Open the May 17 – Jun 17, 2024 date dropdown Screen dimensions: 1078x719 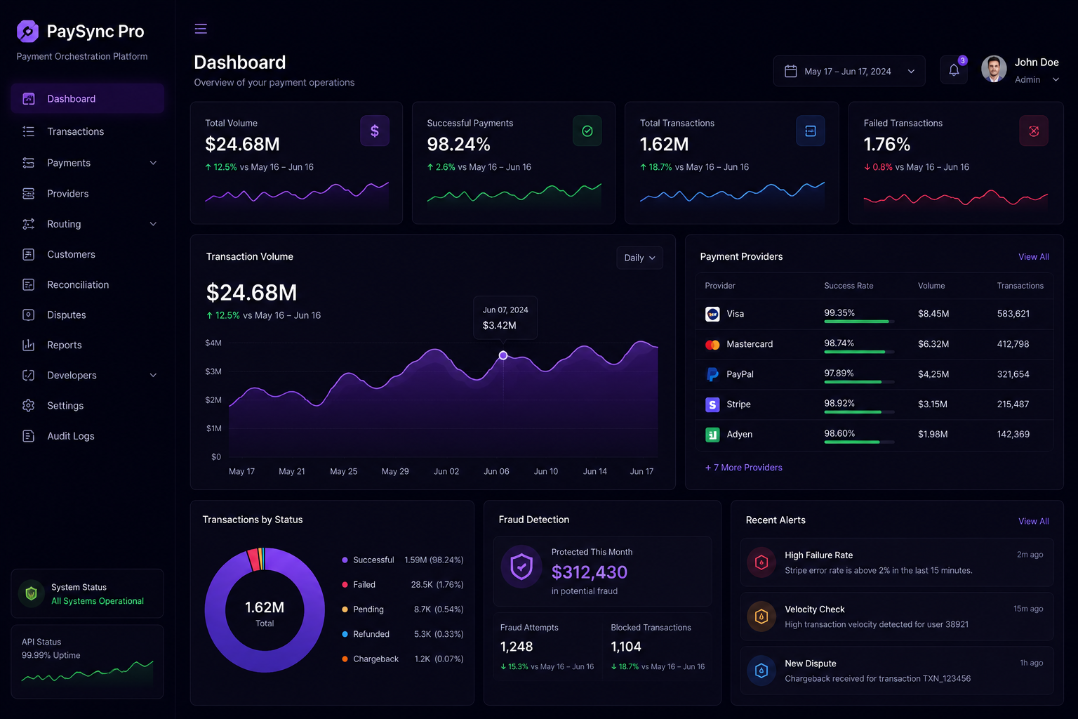[849, 71]
